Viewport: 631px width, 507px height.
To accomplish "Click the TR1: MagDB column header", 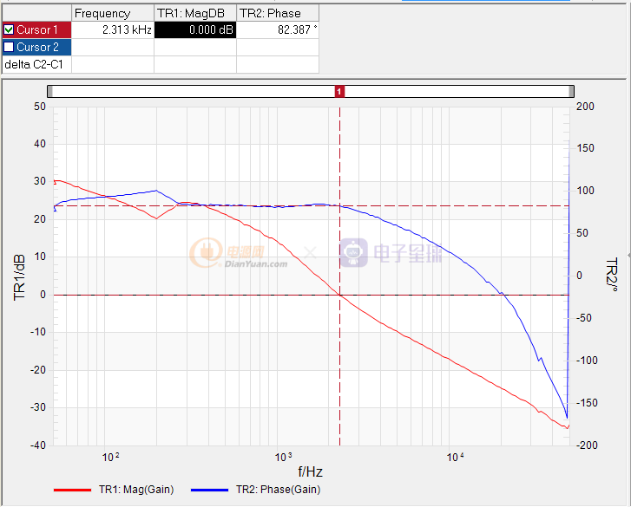I will [195, 13].
